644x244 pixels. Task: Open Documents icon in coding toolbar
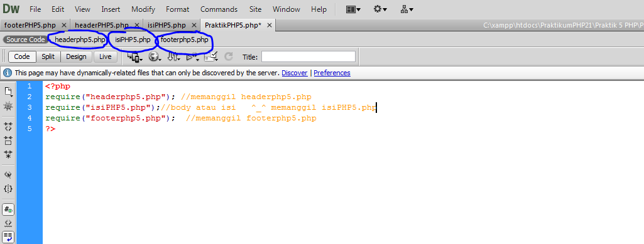tap(8, 91)
